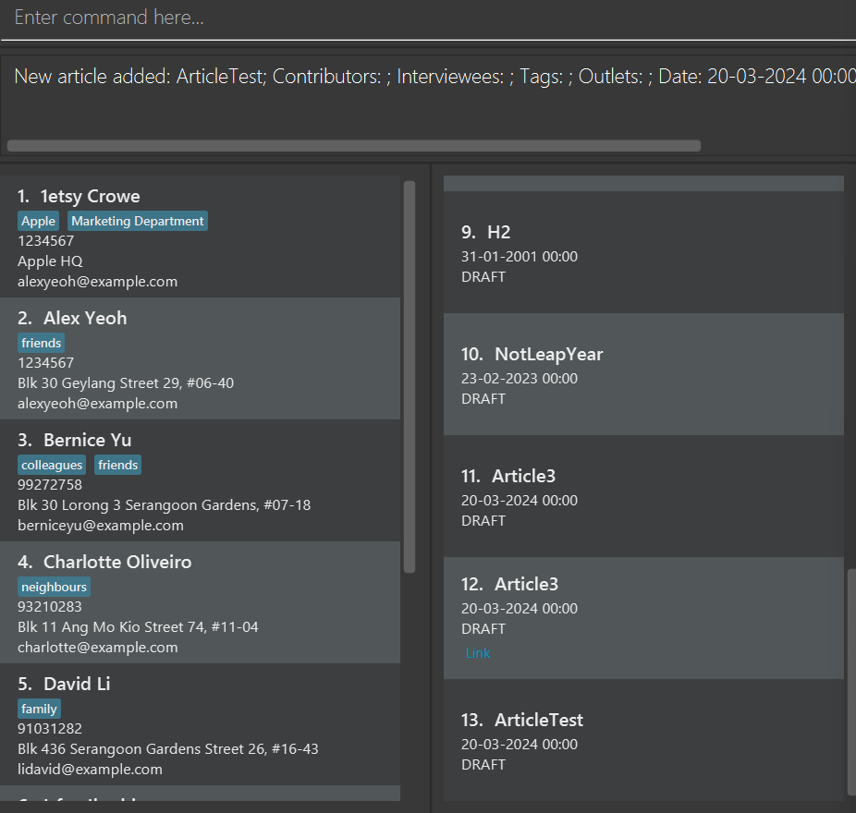Click address Blk 30 Lorong 3 Serangoon Gardens
This screenshot has height=813, width=856.
pos(165,505)
